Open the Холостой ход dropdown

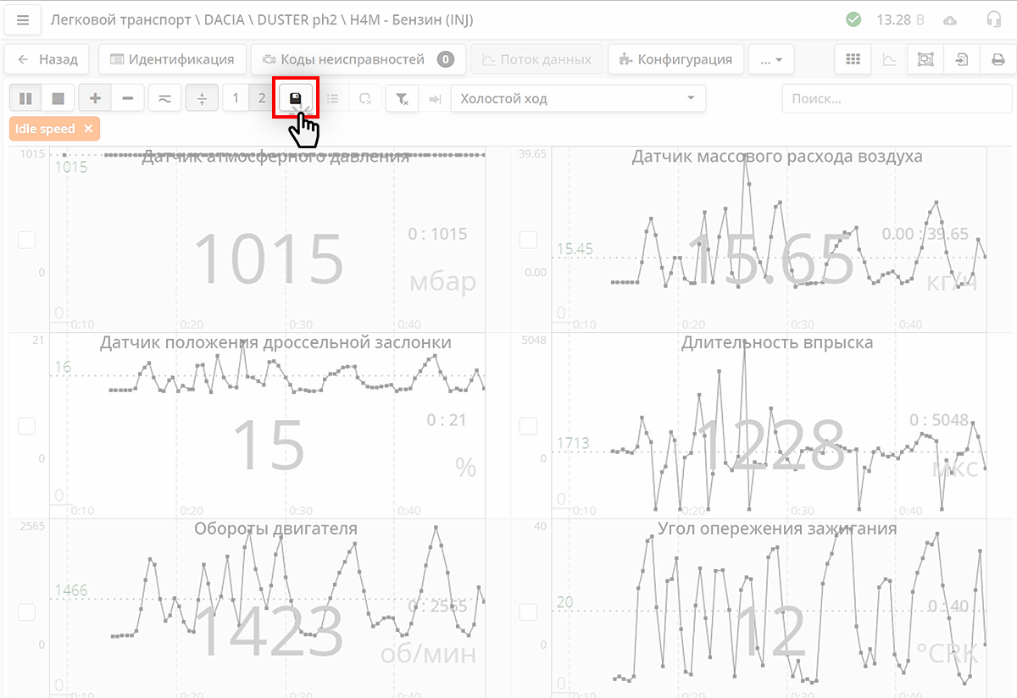579,98
